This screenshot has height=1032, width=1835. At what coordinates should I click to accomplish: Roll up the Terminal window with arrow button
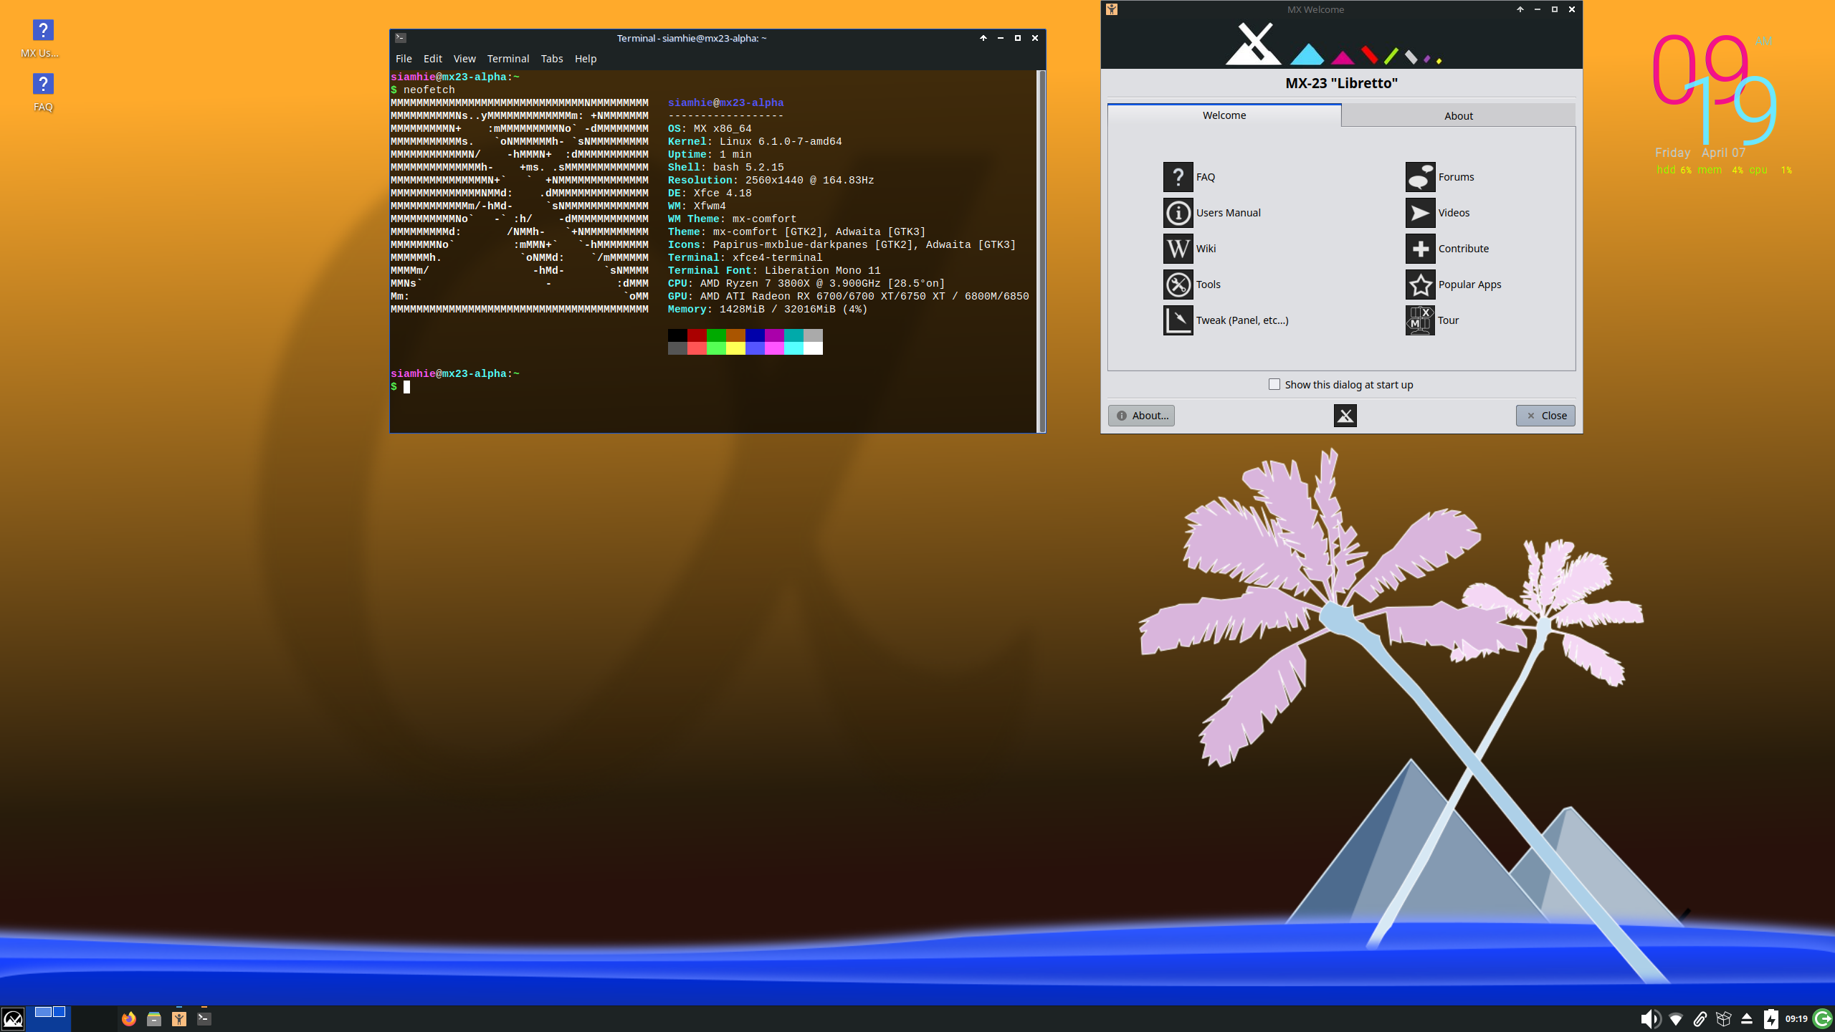coord(983,38)
